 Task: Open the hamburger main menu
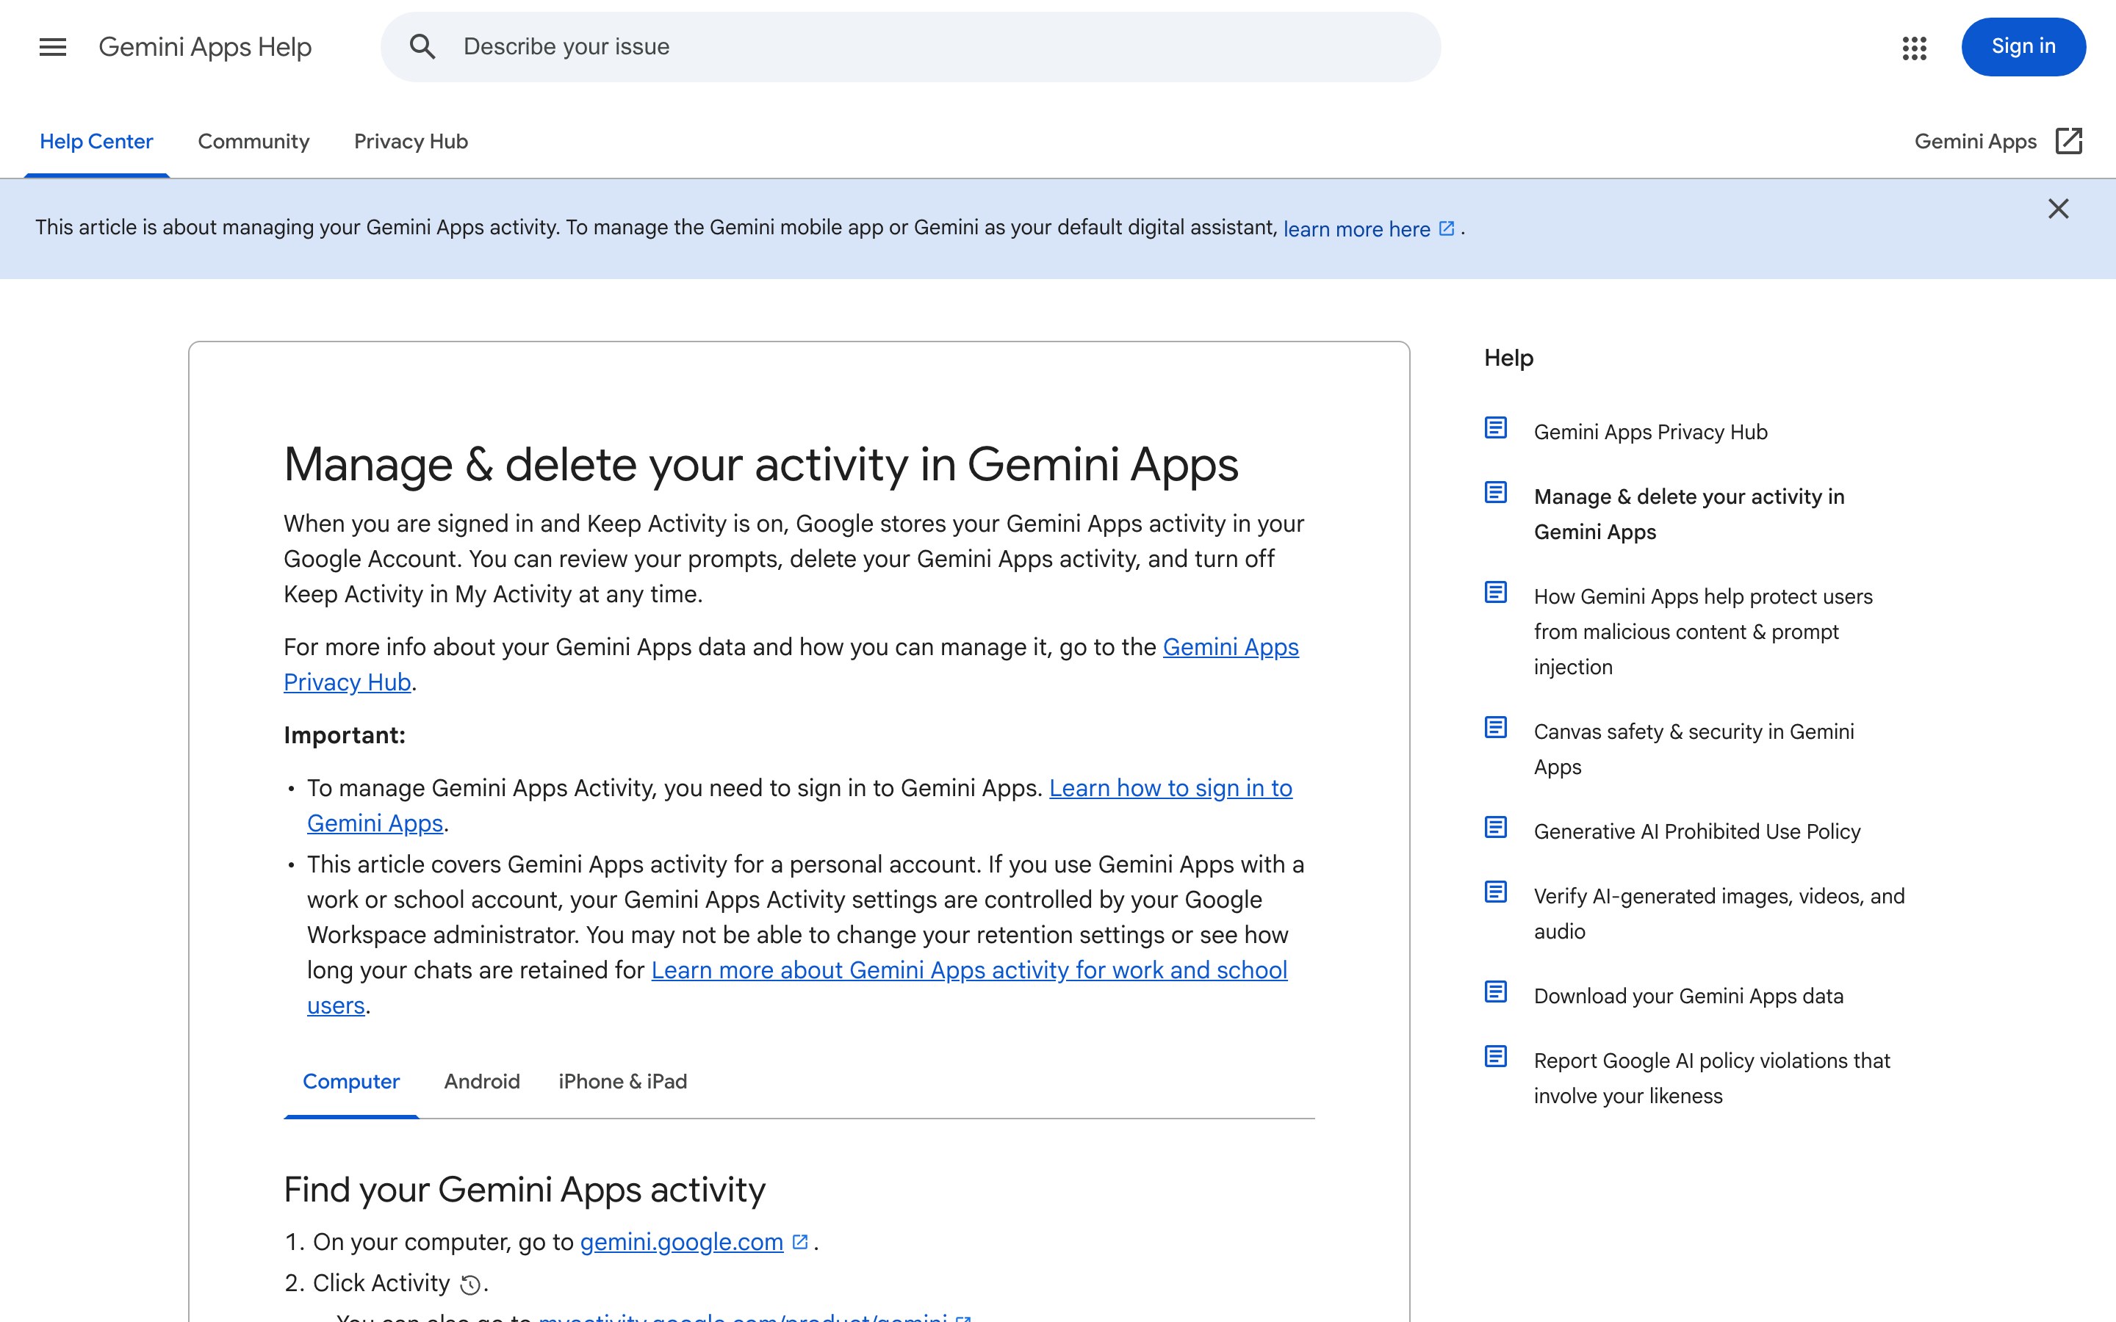[x=52, y=47]
